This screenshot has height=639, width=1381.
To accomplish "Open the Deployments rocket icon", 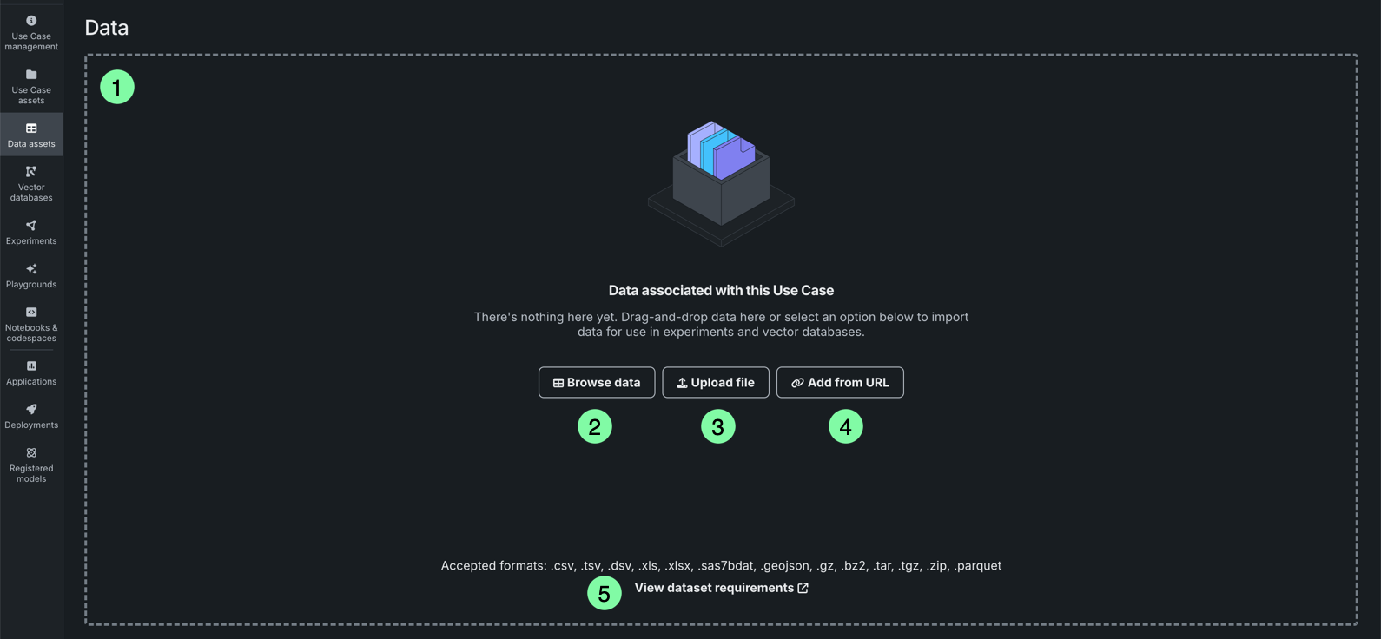I will click(x=31, y=410).
